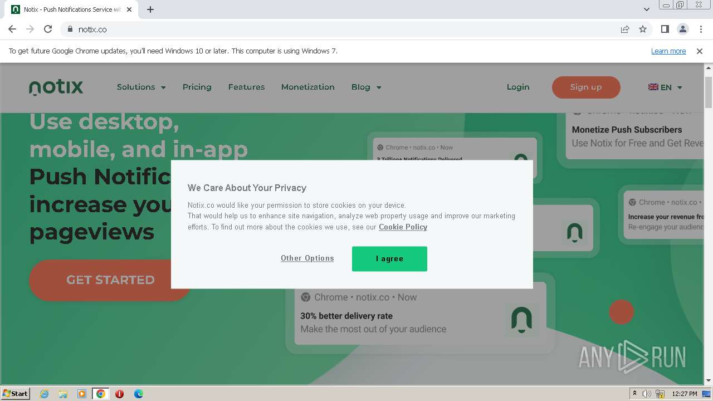Open the Cookie Policy link
Viewport: 713px width, 401px height.
[x=403, y=227]
